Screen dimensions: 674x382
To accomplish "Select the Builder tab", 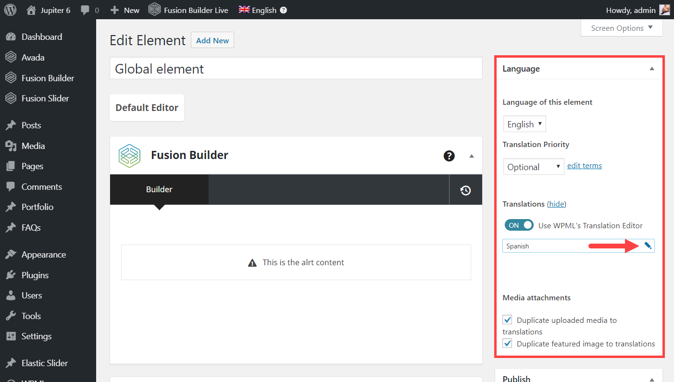I will 159,189.
